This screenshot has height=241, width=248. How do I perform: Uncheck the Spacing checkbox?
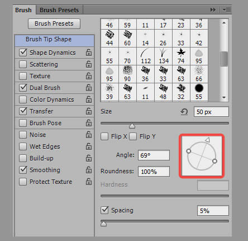tap(104, 210)
